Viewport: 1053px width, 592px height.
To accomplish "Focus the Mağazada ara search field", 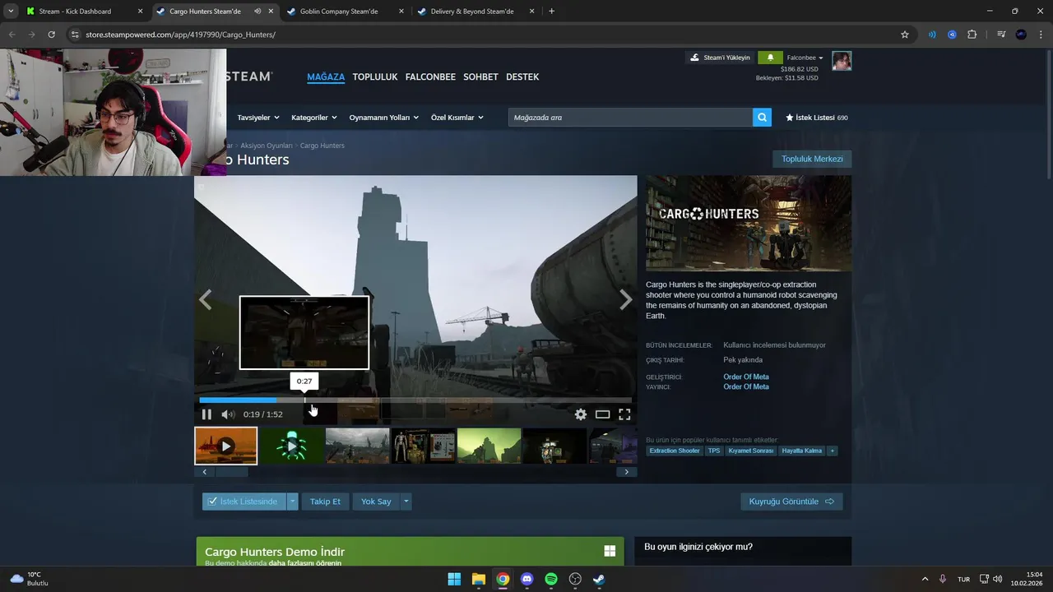I will [630, 118].
